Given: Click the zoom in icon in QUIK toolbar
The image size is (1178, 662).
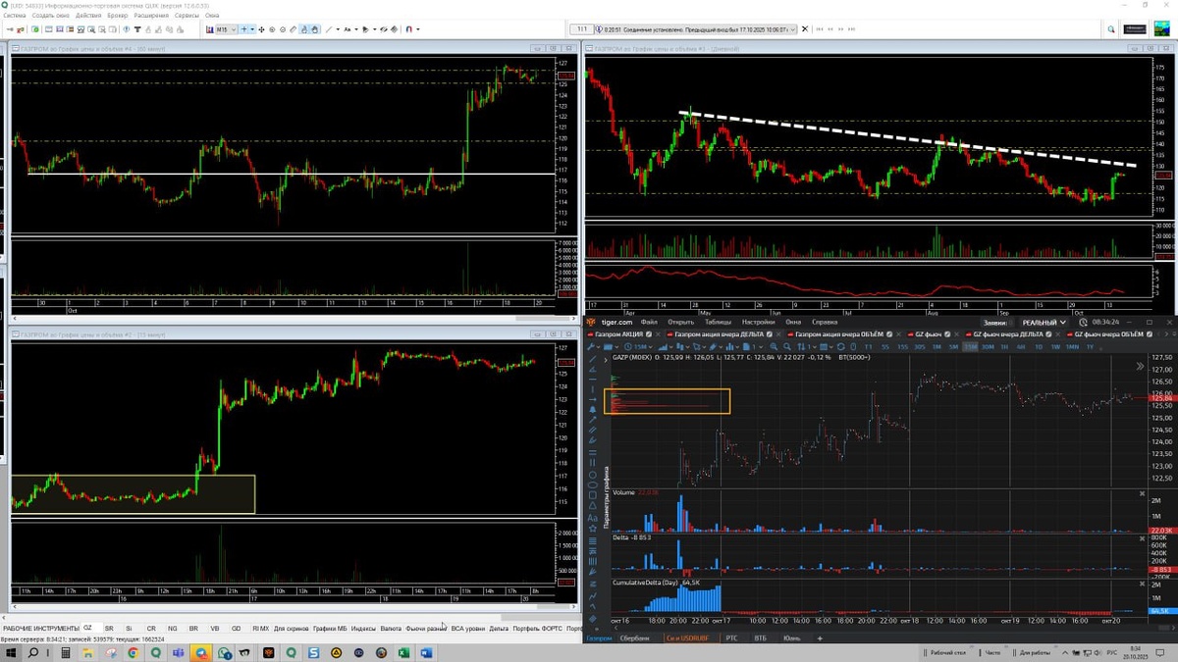Looking at the screenshot, I should coord(272,29).
